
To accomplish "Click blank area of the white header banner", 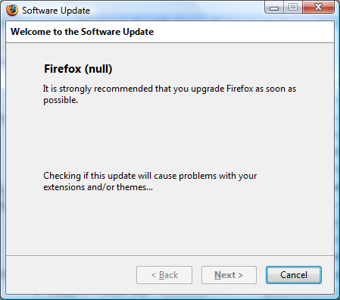I will (x=242, y=32).
